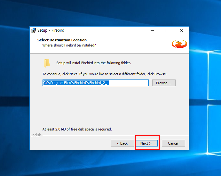Click the setup installer icon in title bar

click(33, 30)
